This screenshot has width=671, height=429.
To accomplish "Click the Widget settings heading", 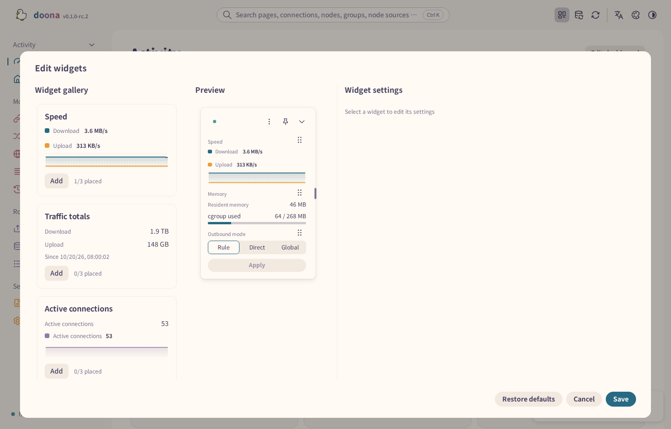I will point(374,90).
